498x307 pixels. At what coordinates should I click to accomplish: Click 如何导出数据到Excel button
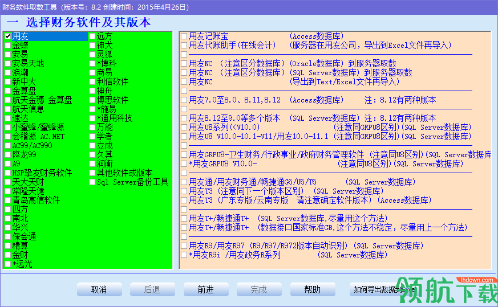384,289
